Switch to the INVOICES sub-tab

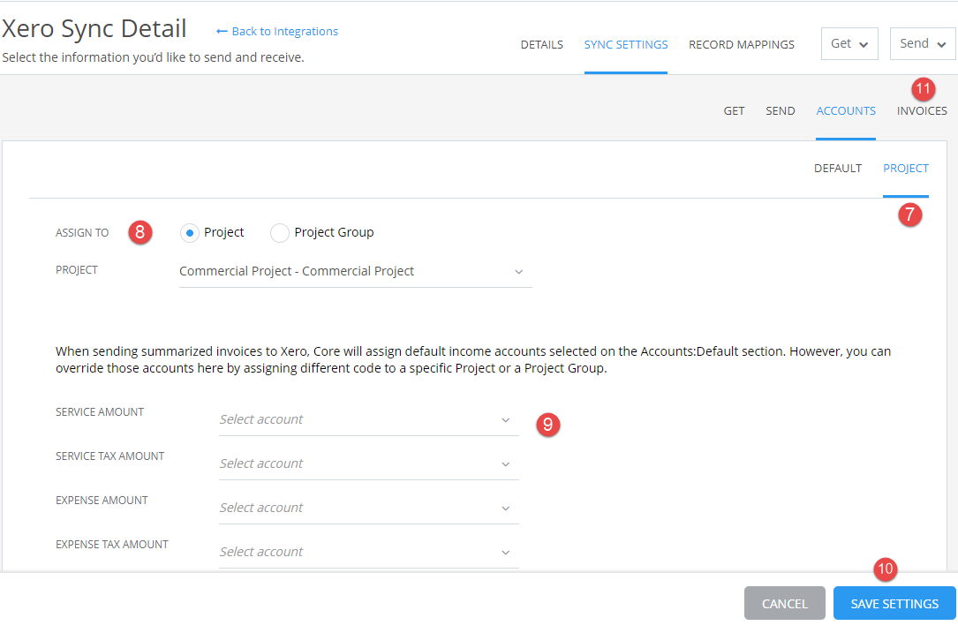pos(921,110)
